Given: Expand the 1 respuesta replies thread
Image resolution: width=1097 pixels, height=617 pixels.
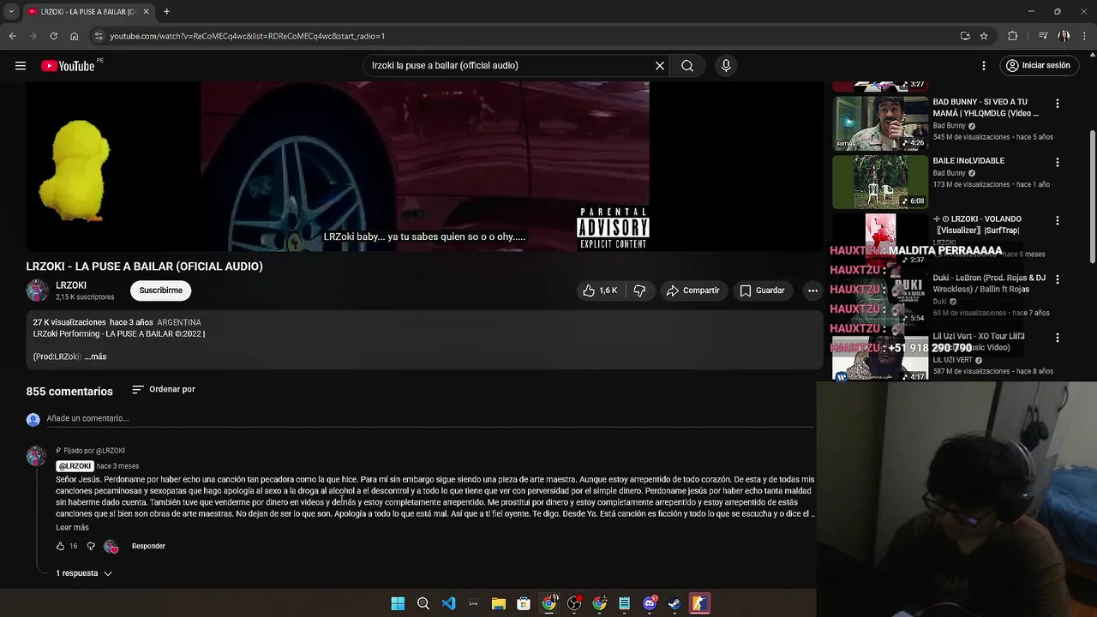Looking at the screenshot, I should pyautogui.click(x=84, y=573).
